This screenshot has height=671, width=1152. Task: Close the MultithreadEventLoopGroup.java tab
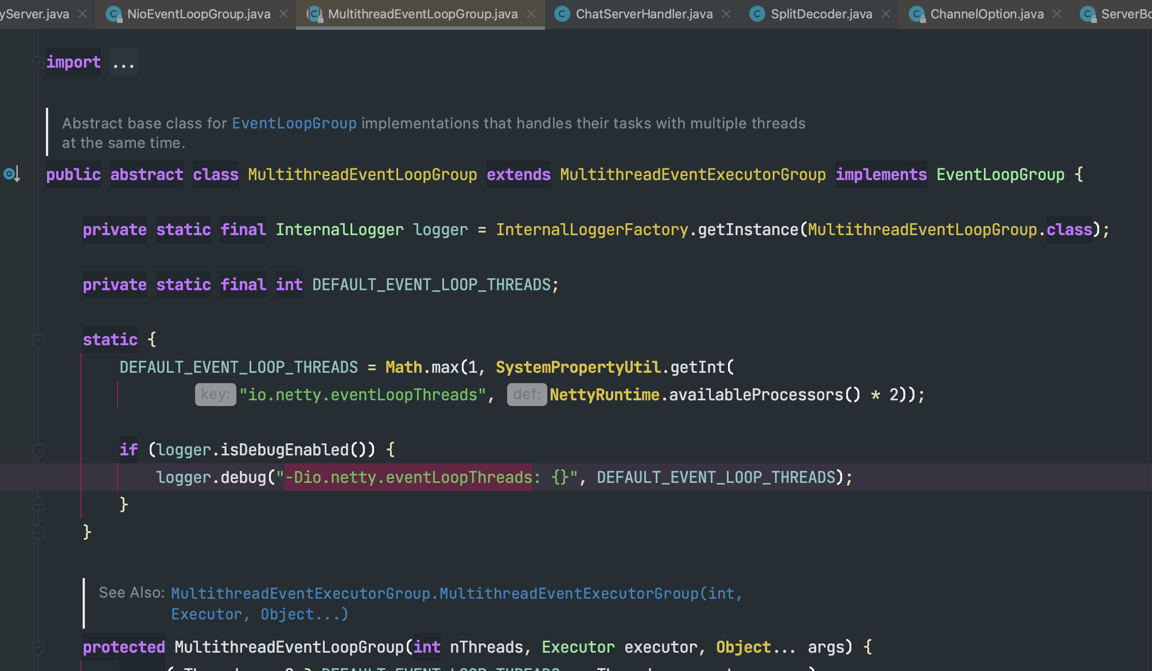(531, 14)
